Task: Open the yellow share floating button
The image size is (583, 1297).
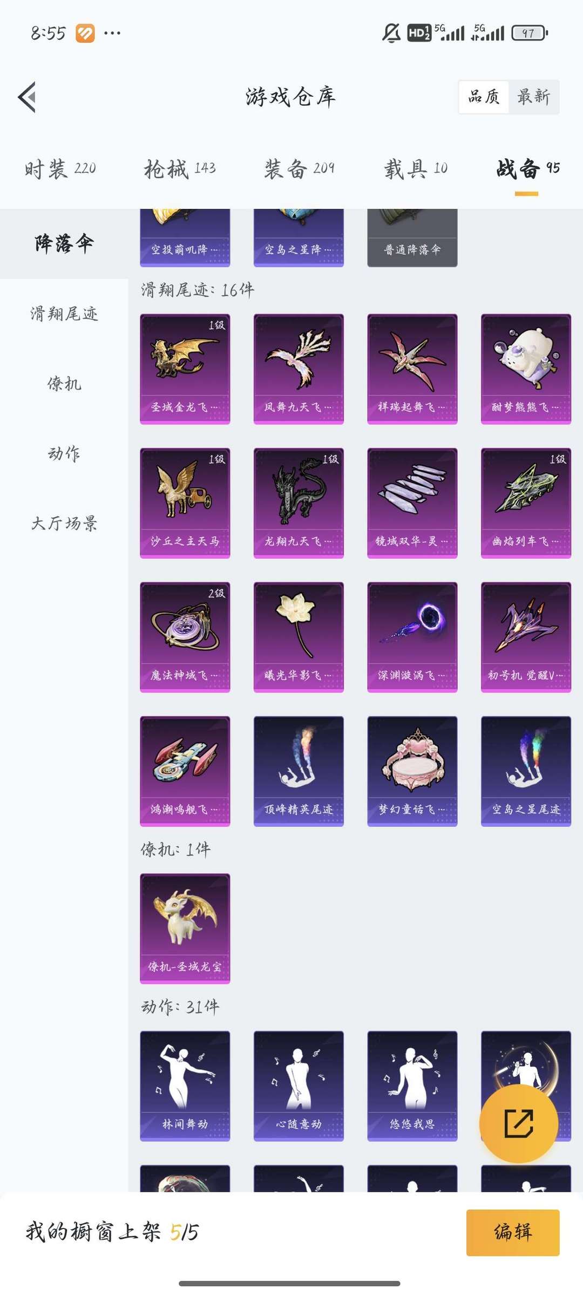Action: tap(518, 1123)
